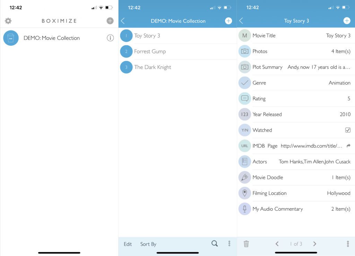
Task: Tap the Filming Location pin icon
Action: click(x=245, y=193)
